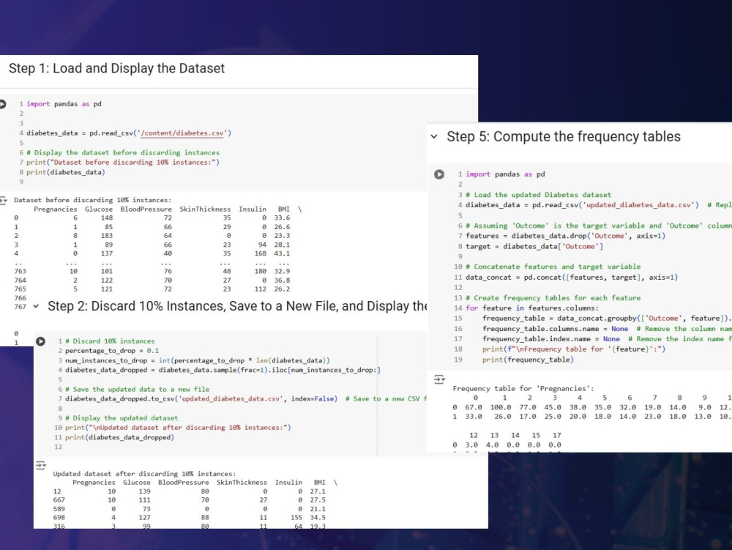Click row index 763 in Step 1 output
This screenshot has height=550, width=732.
click(20, 271)
